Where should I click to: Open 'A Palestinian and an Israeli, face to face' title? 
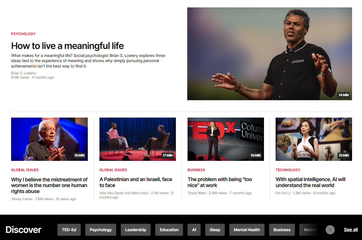(136, 182)
